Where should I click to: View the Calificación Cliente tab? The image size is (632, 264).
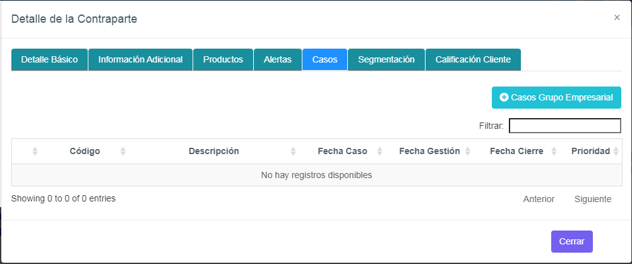point(473,60)
